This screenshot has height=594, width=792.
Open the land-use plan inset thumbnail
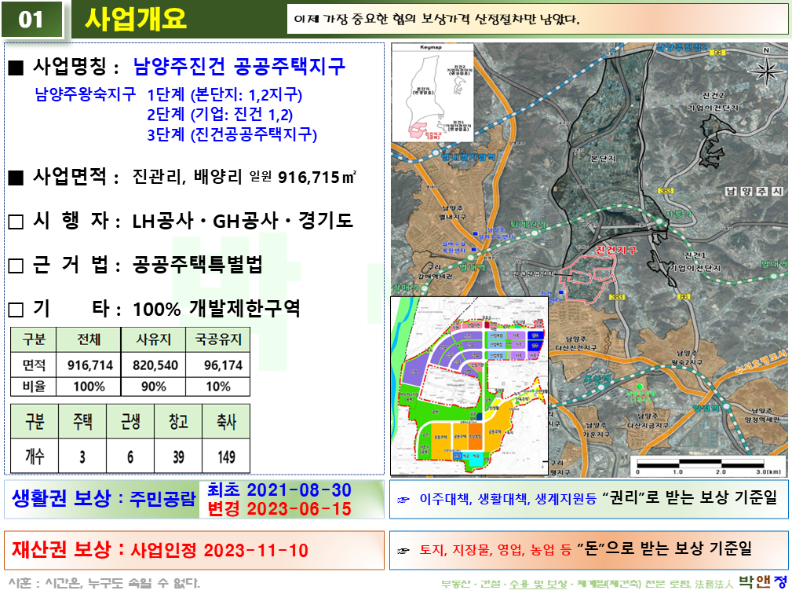[469, 386]
